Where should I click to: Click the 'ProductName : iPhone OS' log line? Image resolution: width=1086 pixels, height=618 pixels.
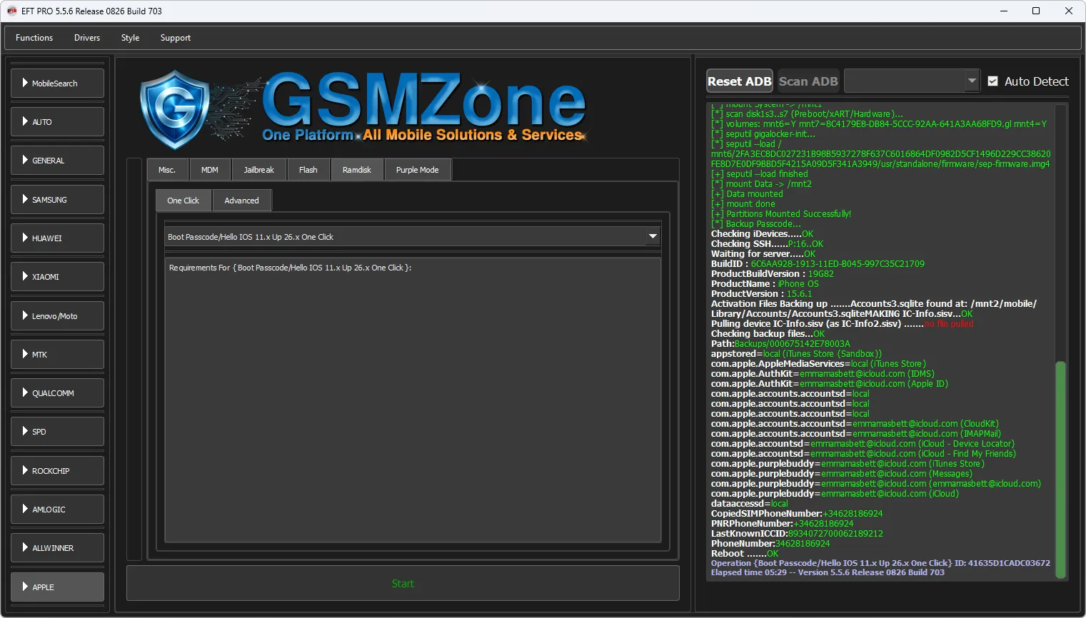pyautogui.click(x=765, y=284)
